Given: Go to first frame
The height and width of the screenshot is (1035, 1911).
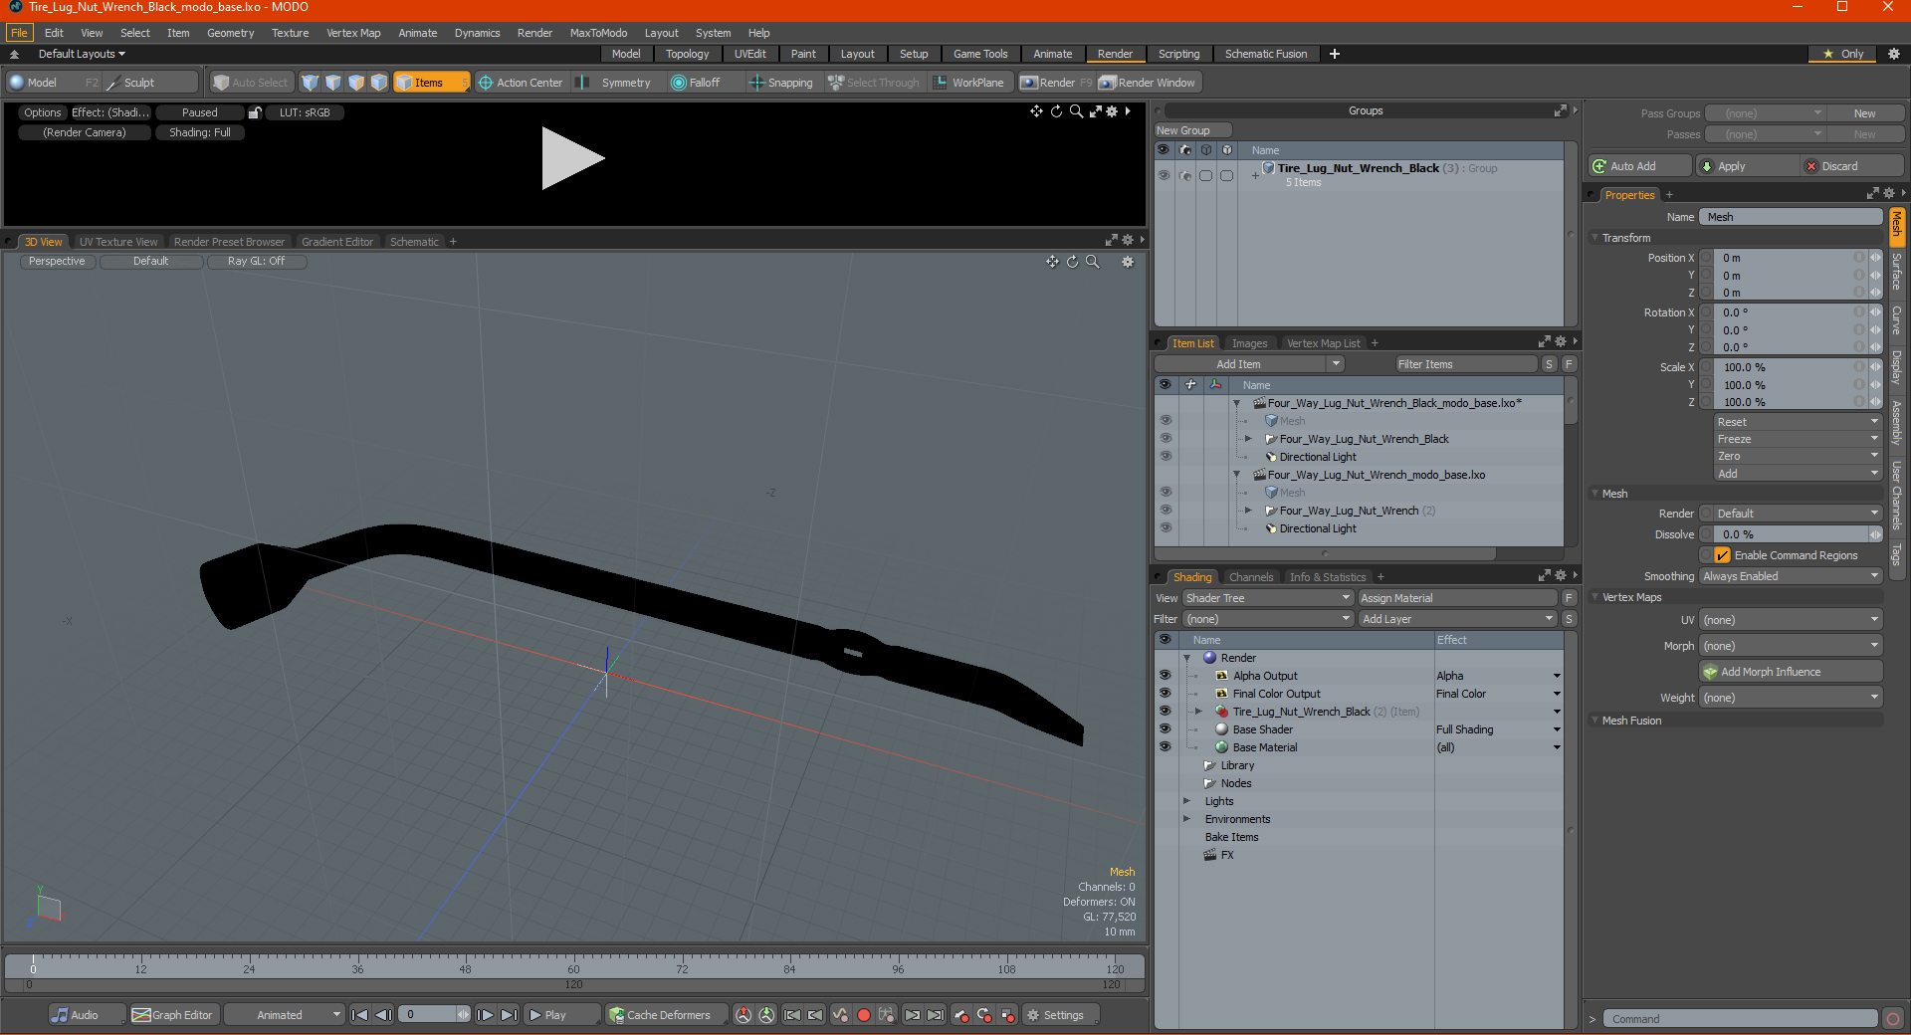Looking at the screenshot, I should click(x=360, y=1015).
